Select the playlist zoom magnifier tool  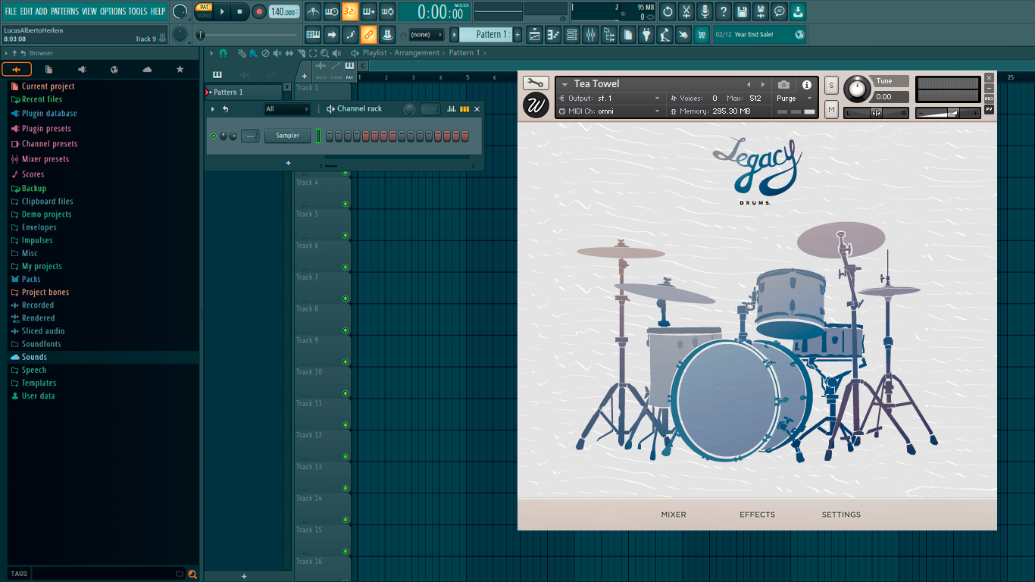(x=324, y=53)
